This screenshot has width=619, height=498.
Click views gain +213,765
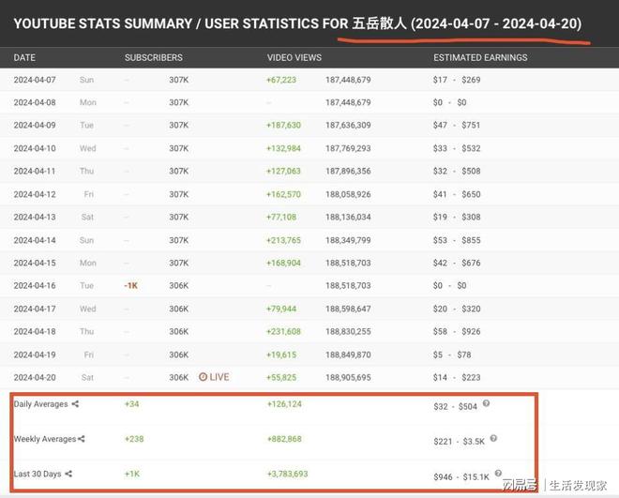[x=283, y=240]
